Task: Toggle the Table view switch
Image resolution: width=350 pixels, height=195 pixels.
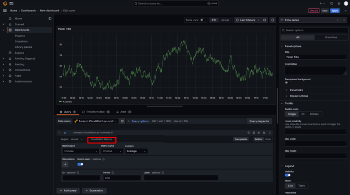Action: click(x=202, y=20)
